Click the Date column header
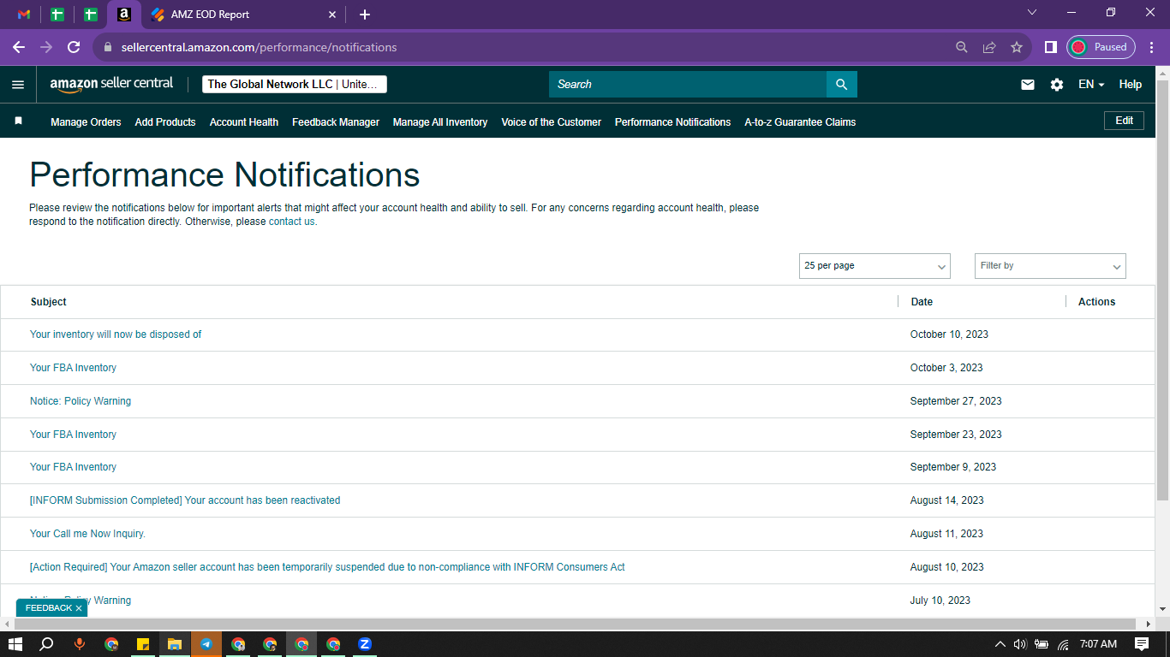 922,302
